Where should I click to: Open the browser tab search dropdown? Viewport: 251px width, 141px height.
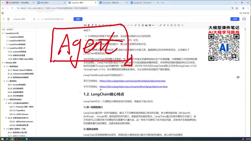(x=2, y=3)
